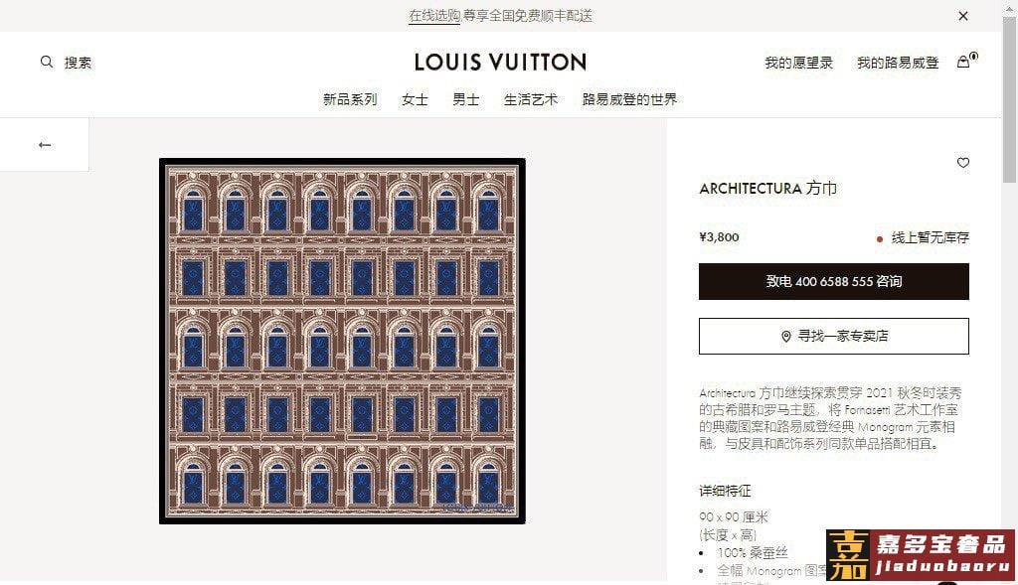Click the location pin icon
Viewport: 1018px width, 585px height.
785,336
